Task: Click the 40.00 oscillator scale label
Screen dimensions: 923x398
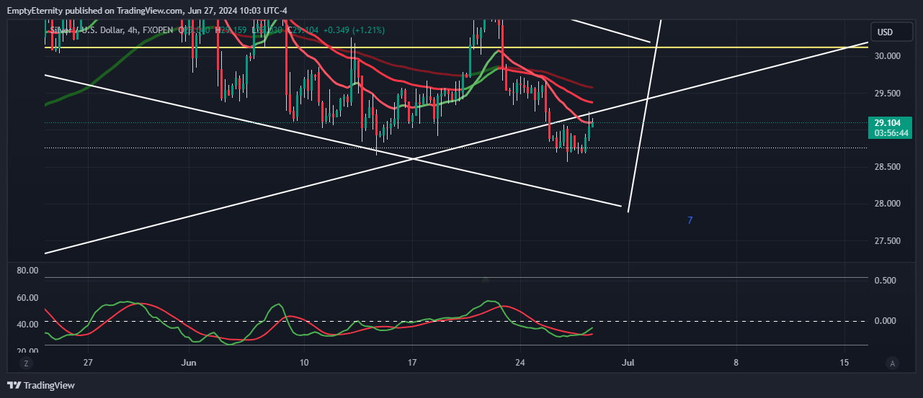Action: [x=27, y=325]
